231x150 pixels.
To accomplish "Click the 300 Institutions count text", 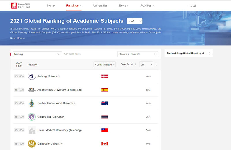I will coord(72,54).
